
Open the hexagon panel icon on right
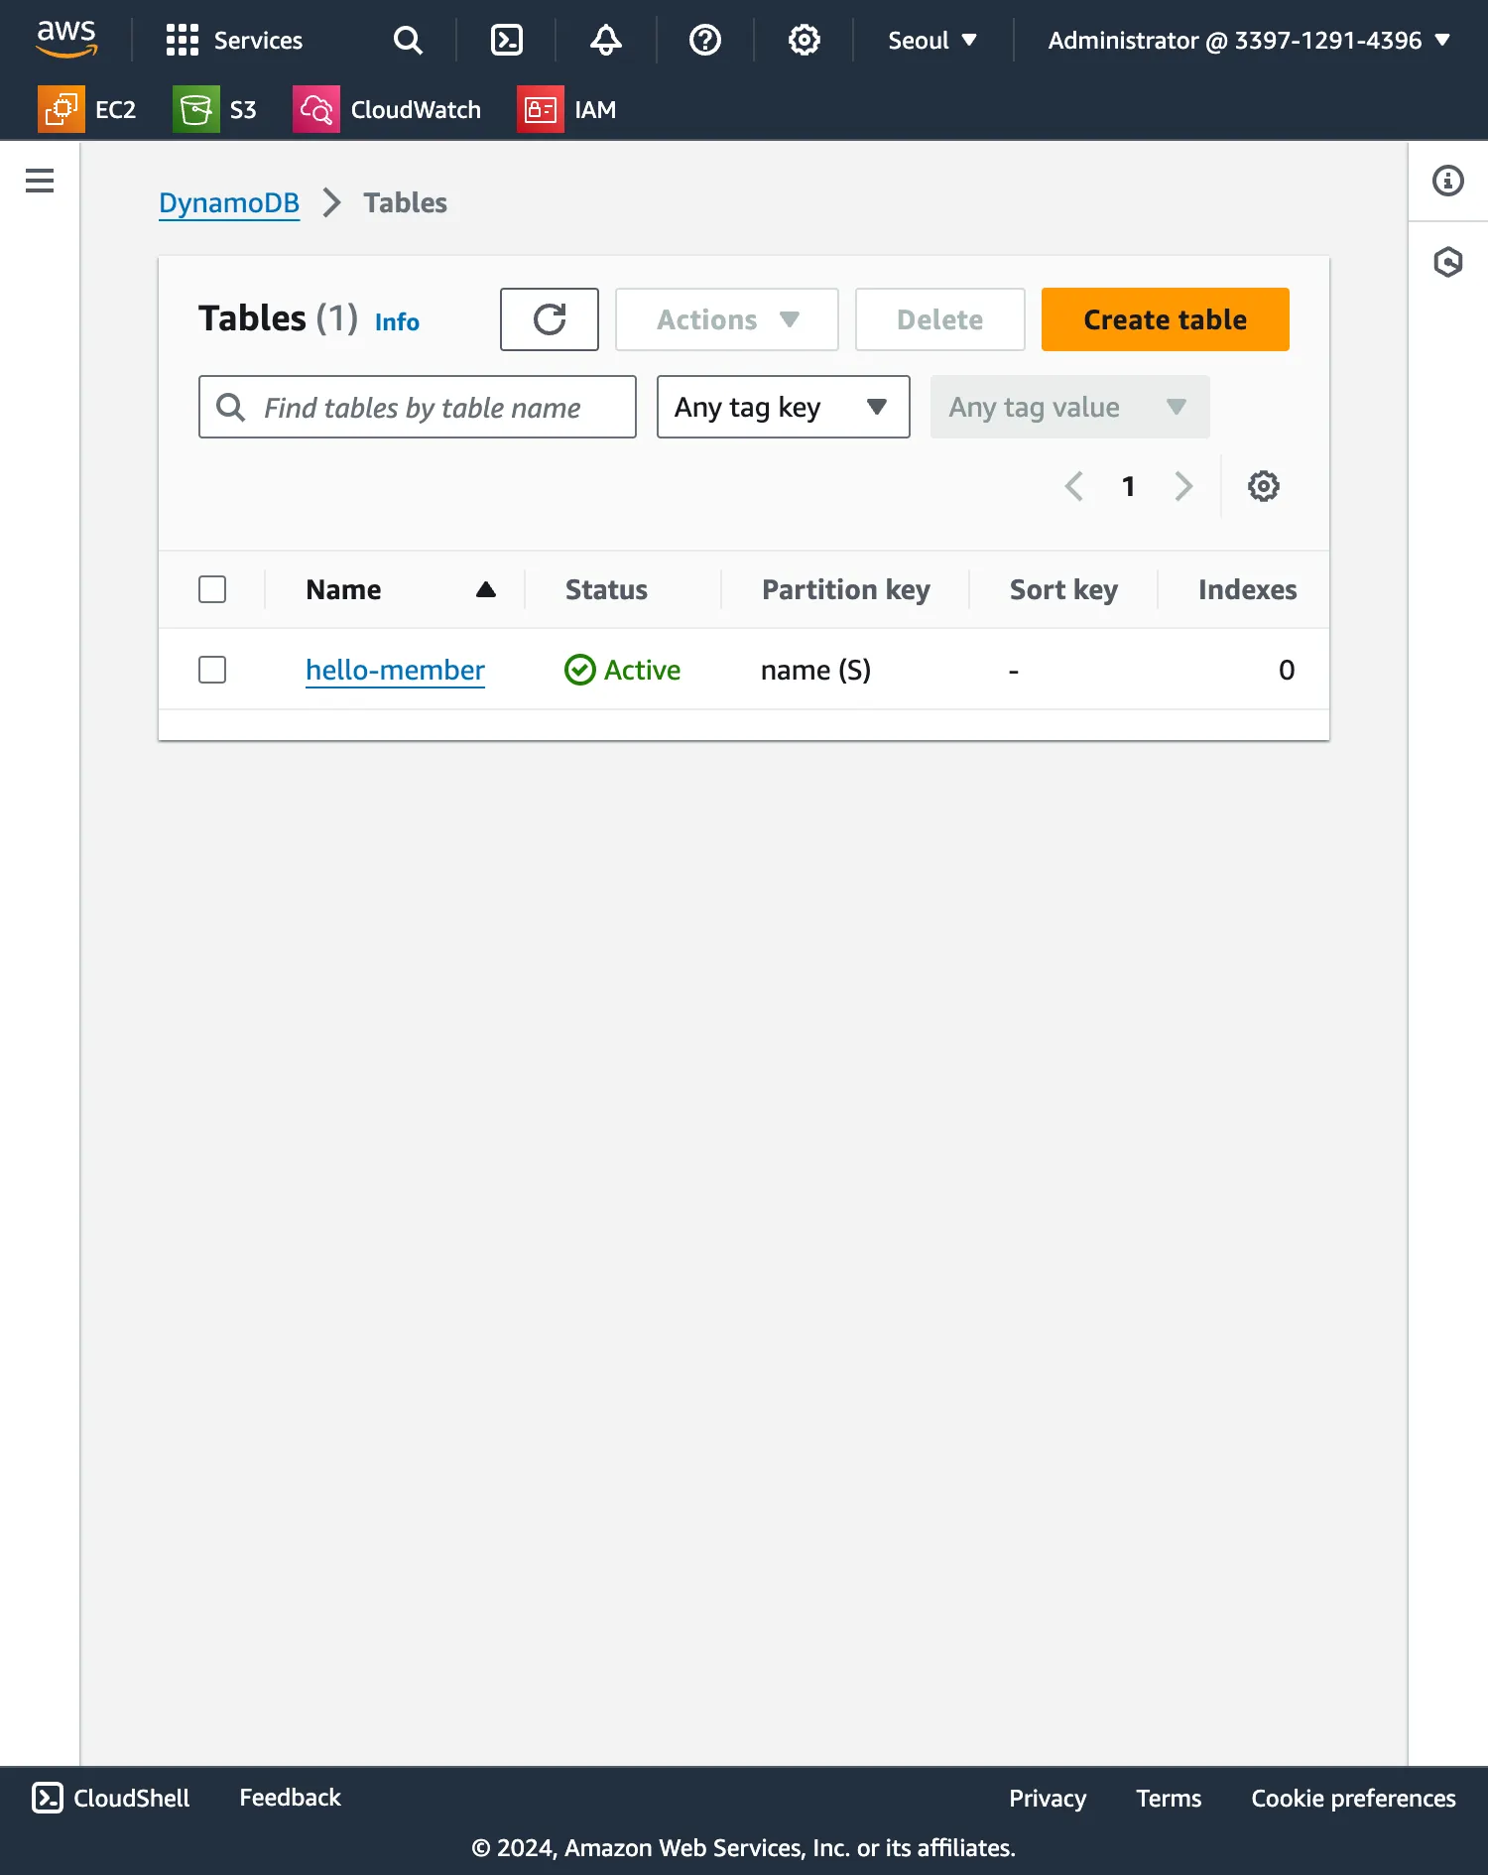click(x=1448, y=262)
